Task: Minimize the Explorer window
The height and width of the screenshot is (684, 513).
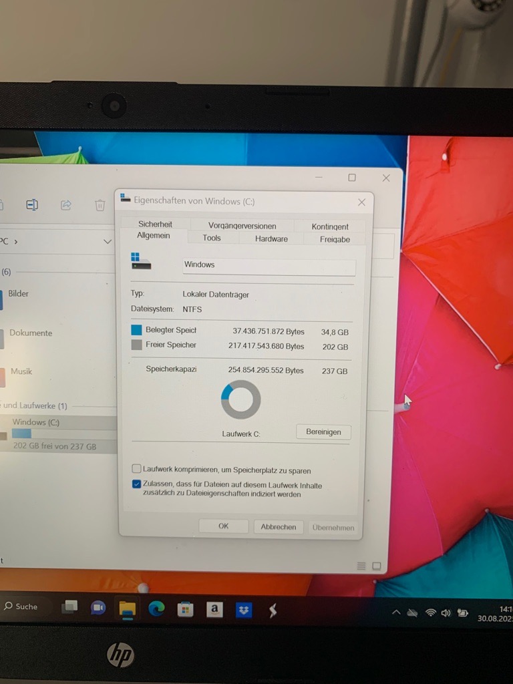Action: point(319,177)
